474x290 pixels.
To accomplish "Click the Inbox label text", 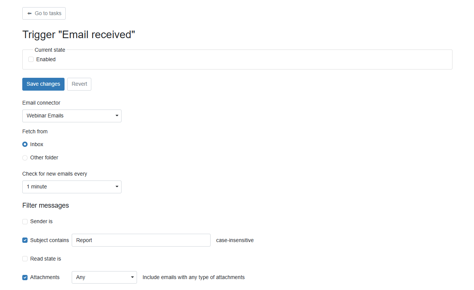I will click(x=37, y=144).
